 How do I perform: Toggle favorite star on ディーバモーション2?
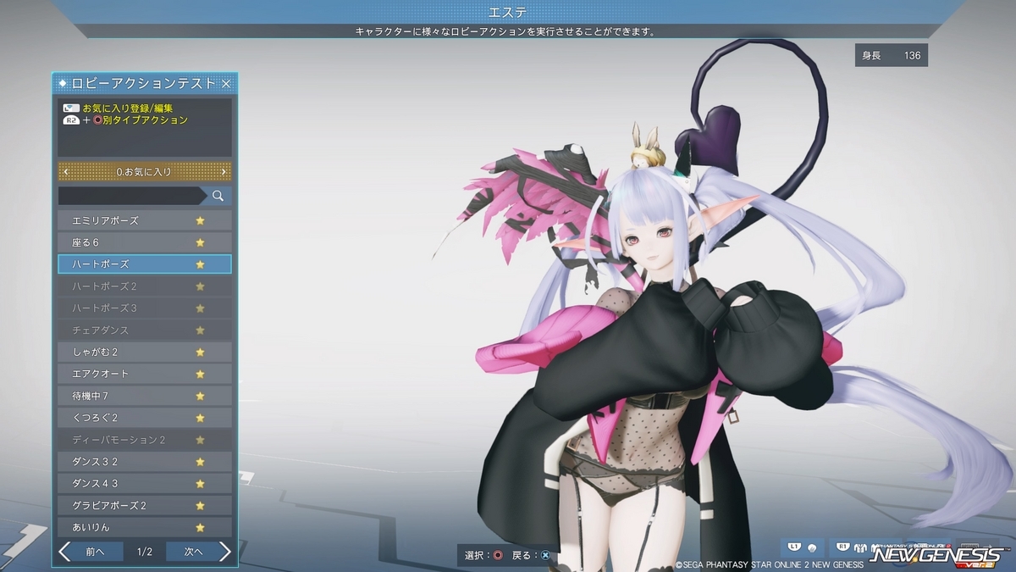click(200, 440)
